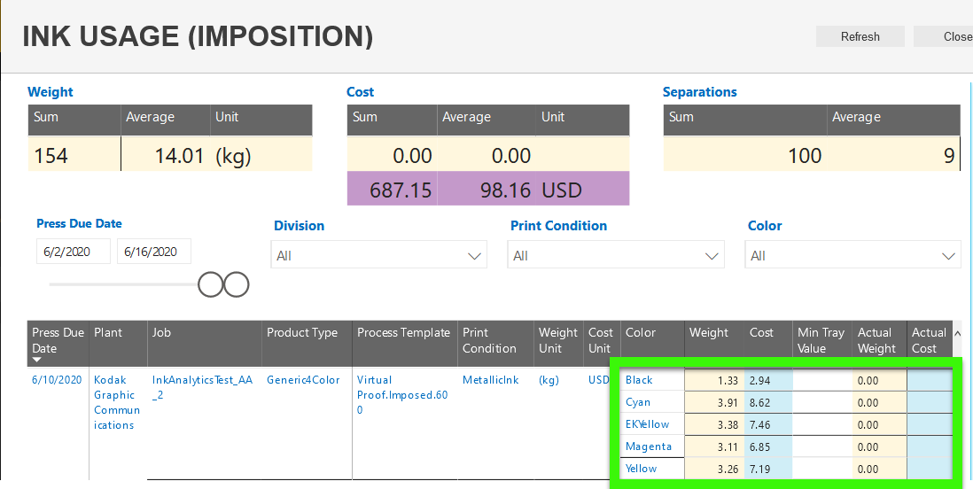Open the MetallicInk print condition link

490,380
